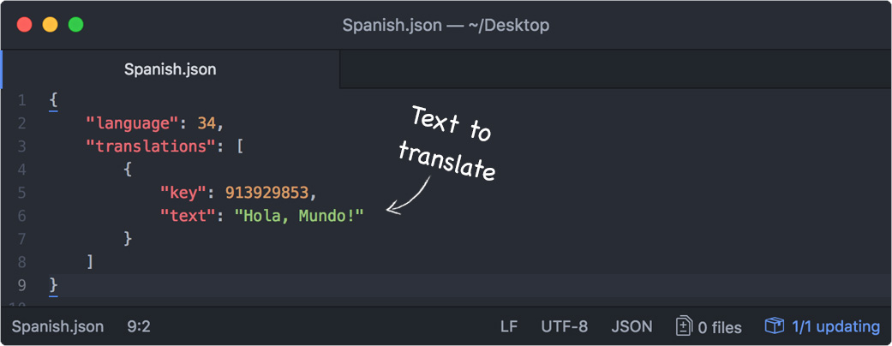Click the language value 34
The image size is (892, 346).
(x=207, y=123)
